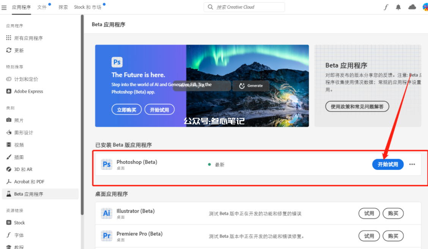428x249 pixels.
Task: Click the 最新 status text
Action: pyautogui.click(x=220, y=165)
